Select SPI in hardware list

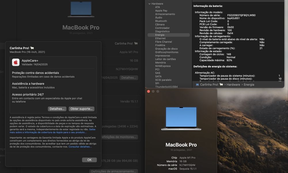pos(157,83)
